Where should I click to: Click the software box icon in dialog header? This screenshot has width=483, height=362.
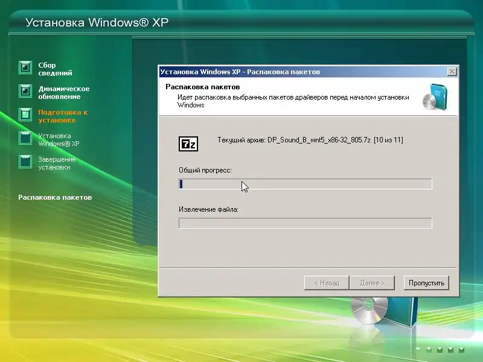(435, 97)
